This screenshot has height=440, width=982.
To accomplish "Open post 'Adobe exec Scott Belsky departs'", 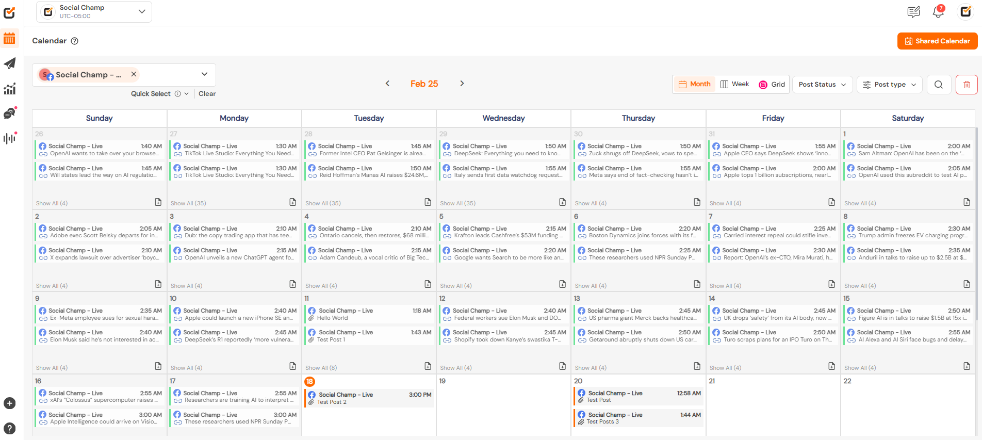I will [100, 232].
